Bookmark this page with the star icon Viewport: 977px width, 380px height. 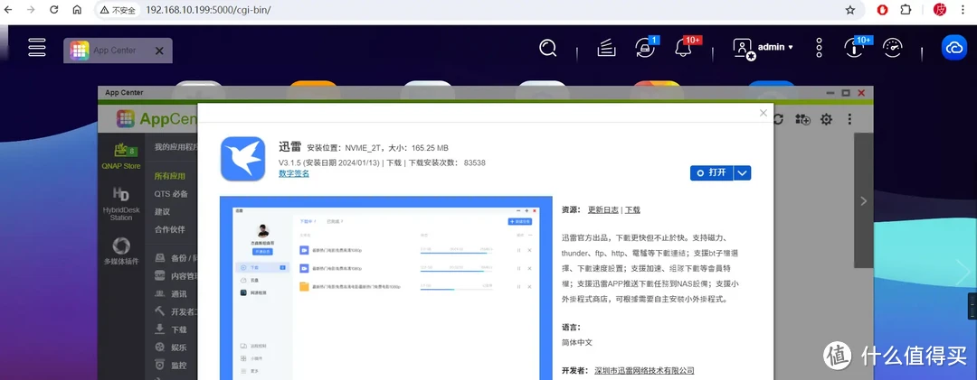849,10
